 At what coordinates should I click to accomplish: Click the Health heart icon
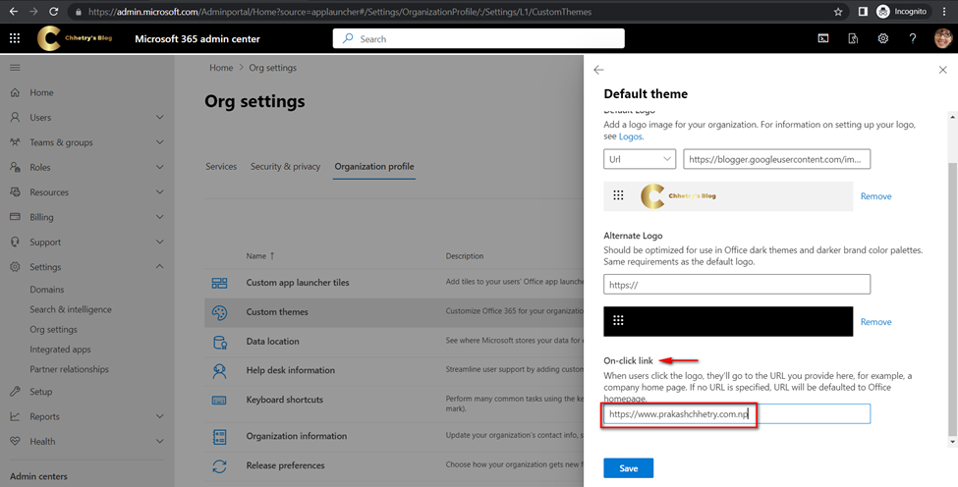16,441
